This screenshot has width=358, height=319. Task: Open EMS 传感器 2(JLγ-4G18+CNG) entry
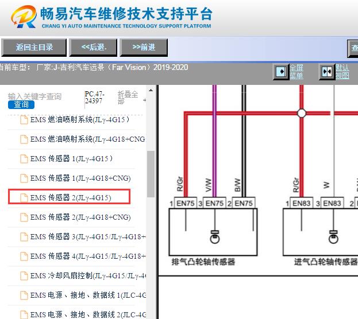pyautogui.click(x=80, y=217)
